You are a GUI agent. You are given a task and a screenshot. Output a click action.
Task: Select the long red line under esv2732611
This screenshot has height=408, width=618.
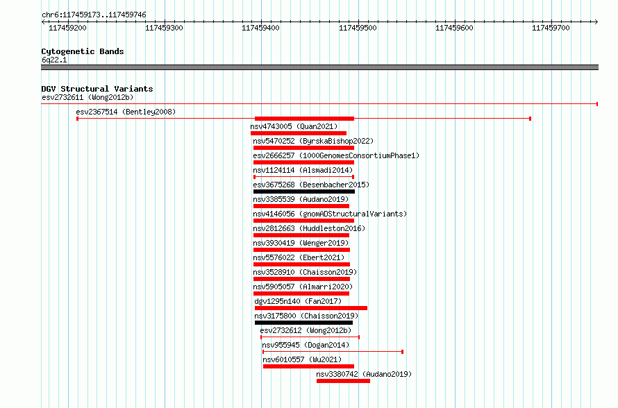(319, 104)
